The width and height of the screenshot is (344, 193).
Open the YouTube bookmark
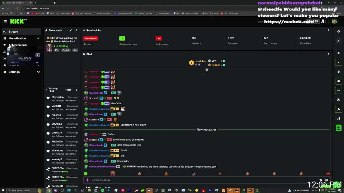point(40,13)
